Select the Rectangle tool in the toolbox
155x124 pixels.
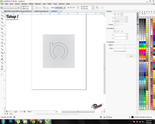[x=2, y=32]
